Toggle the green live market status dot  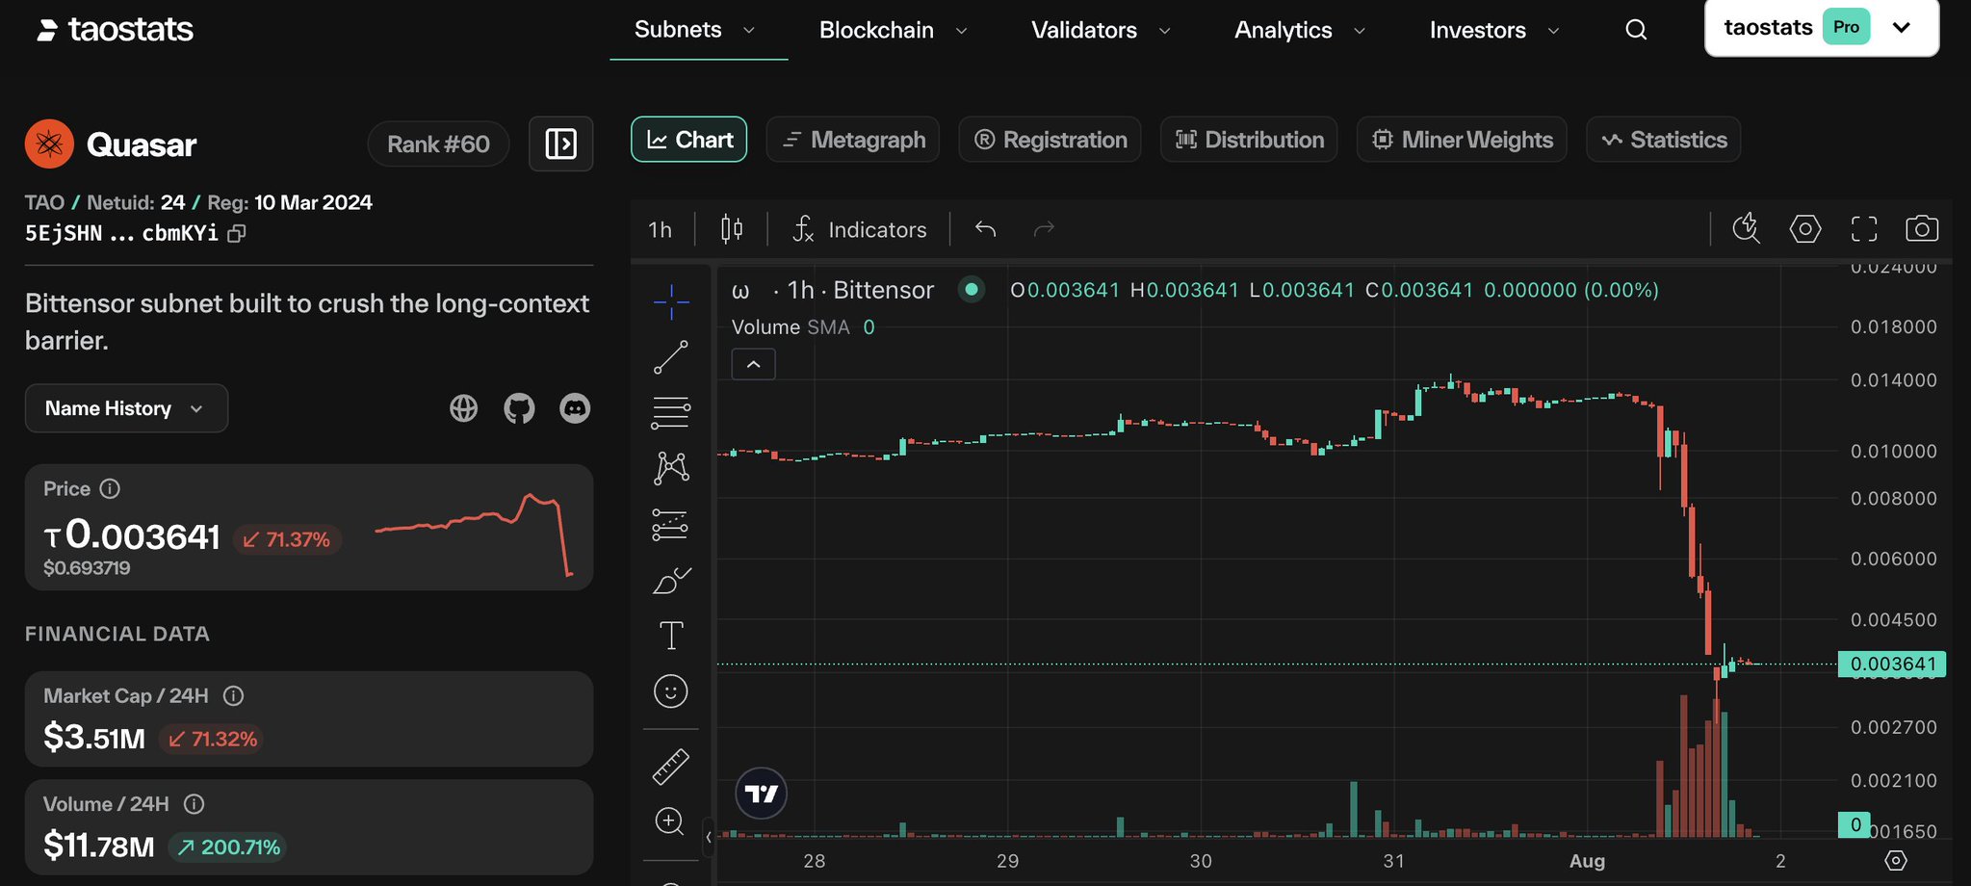[972, 289]
